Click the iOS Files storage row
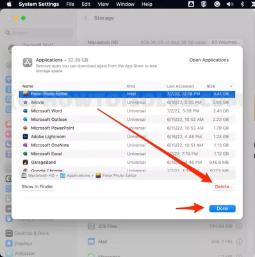The image size is (255, 257). pyautogui.click(x=165, y=226)
